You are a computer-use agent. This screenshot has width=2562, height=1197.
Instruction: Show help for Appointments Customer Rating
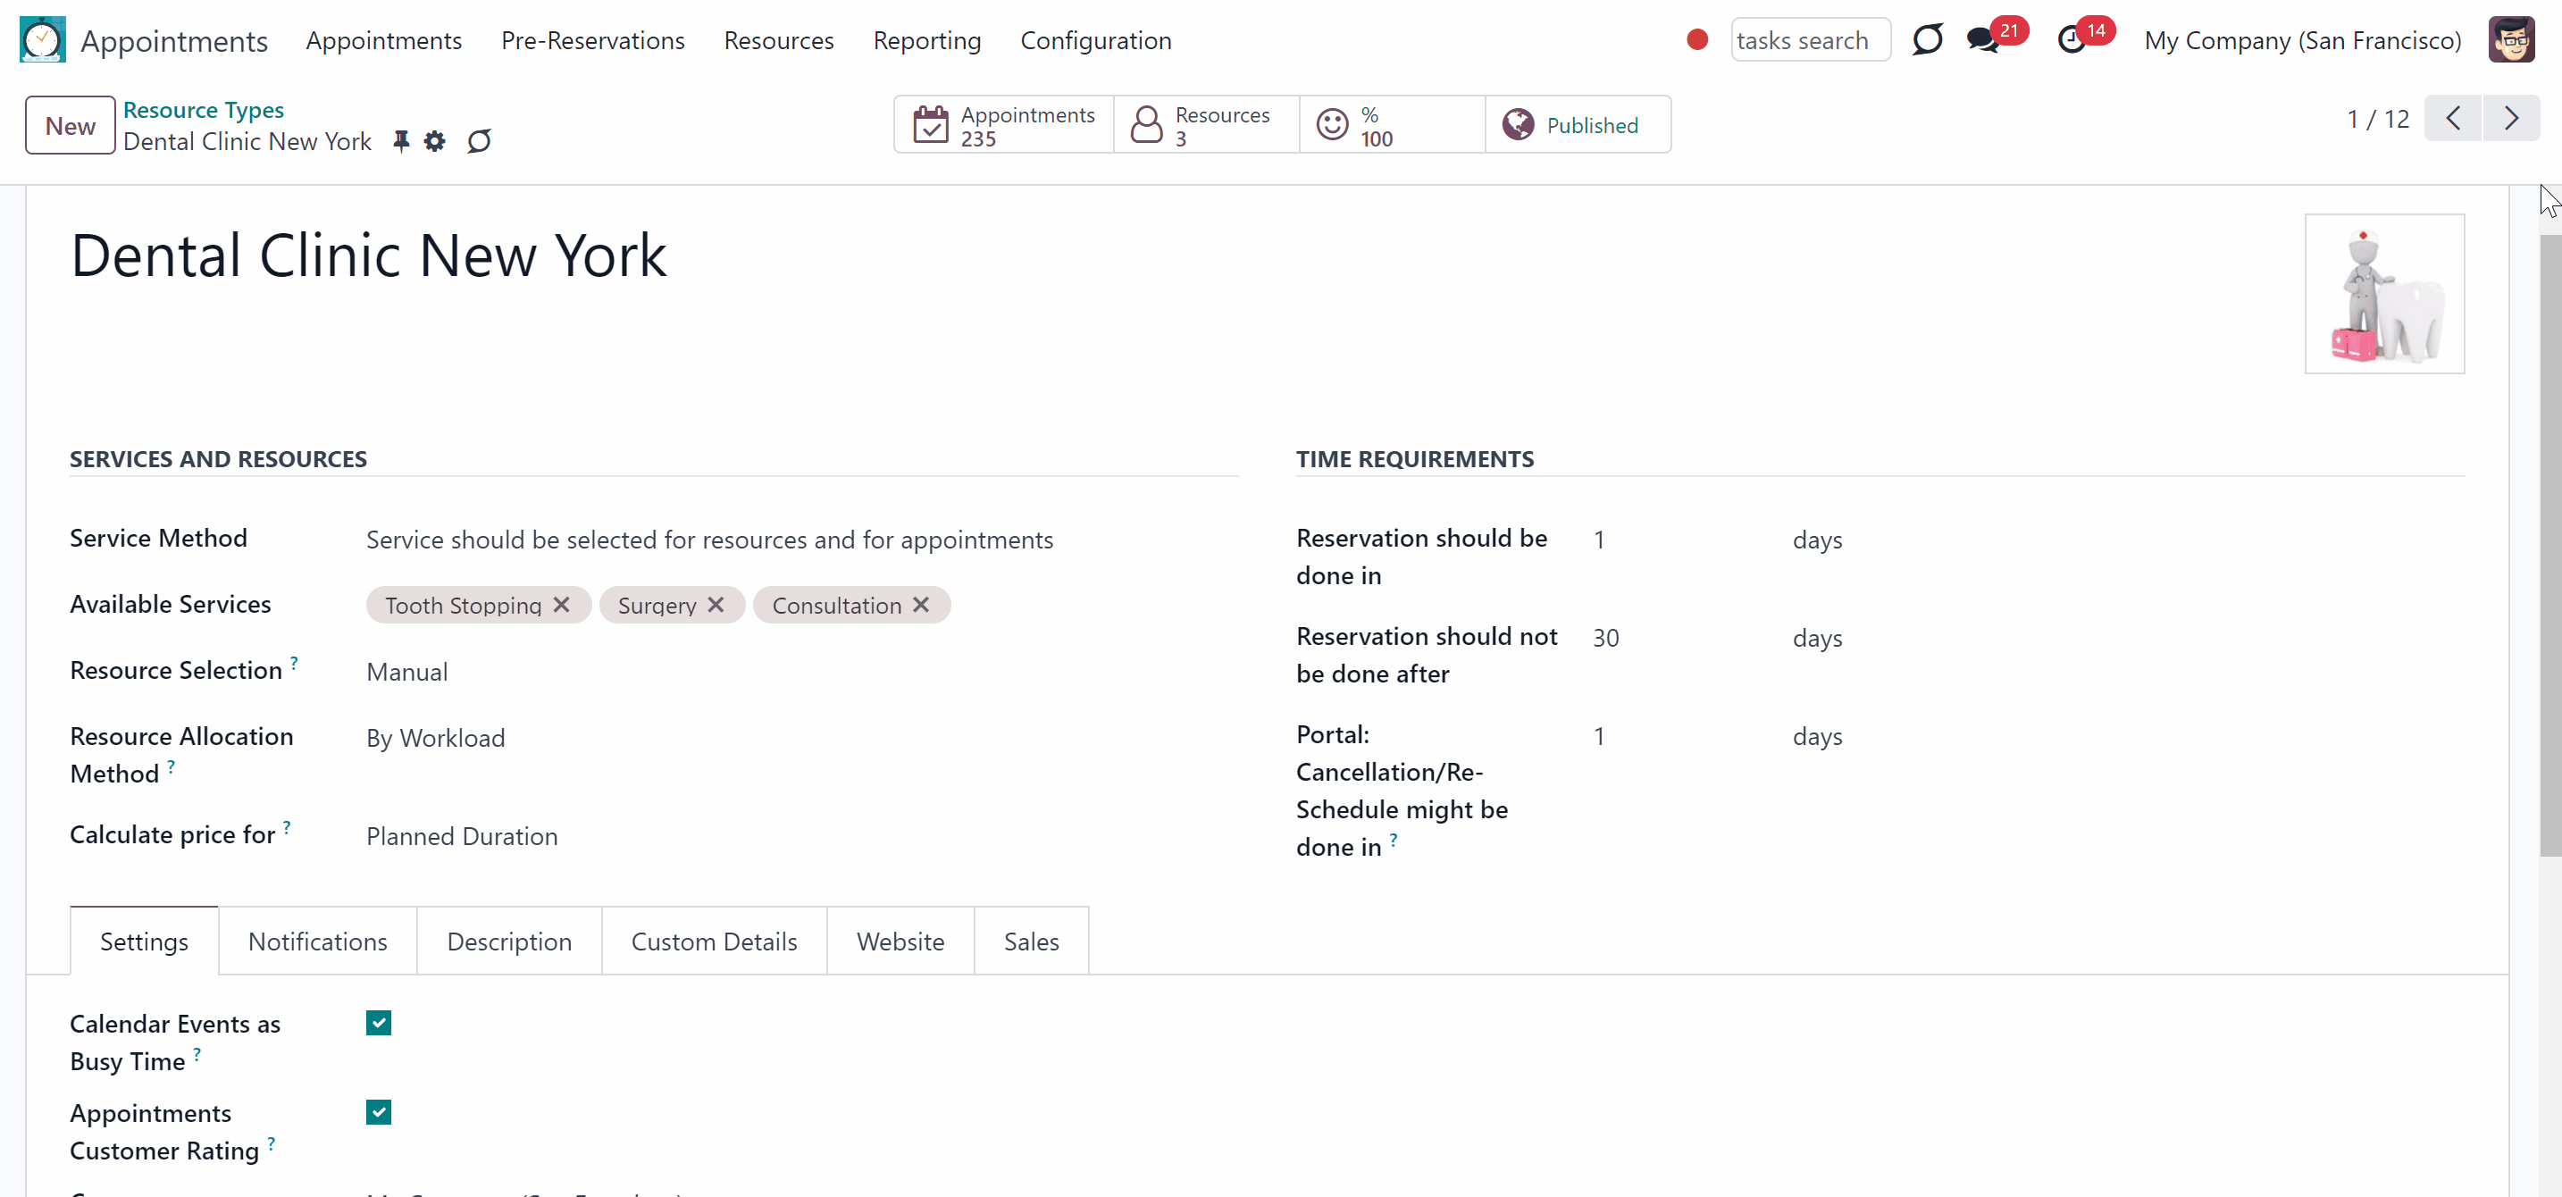point(271,1143)
